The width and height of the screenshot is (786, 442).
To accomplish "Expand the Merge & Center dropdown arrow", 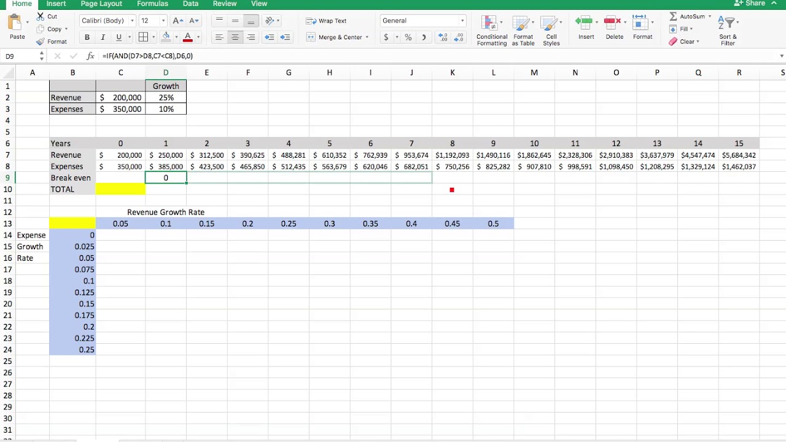I will [x=367, y=37].
